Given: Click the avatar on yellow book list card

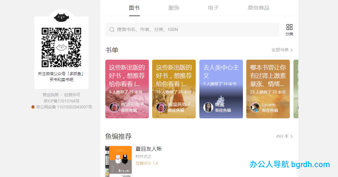Looking at the screenshot, I should point(161,107).
